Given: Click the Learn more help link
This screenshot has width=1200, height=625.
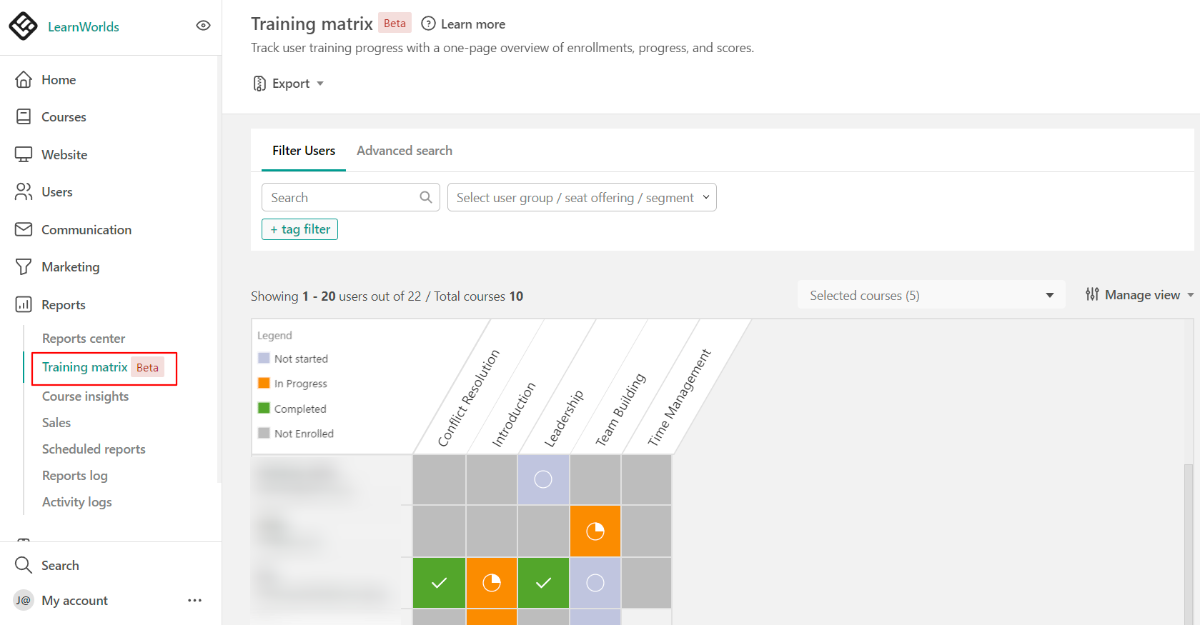Looking at the screenshot, I should click(x=464, y=24).
